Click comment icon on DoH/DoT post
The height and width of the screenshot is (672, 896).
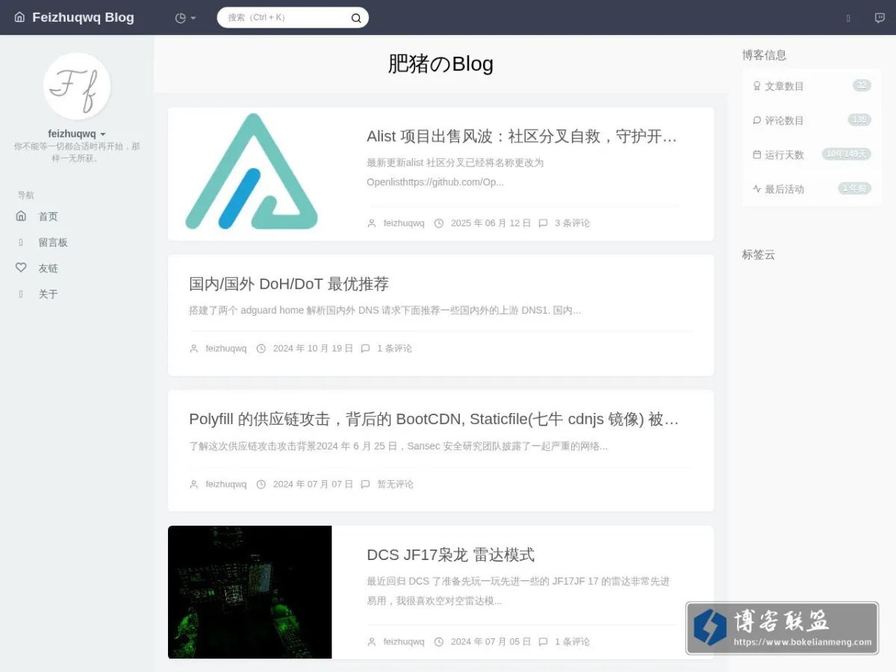click(x=365, y=349)
